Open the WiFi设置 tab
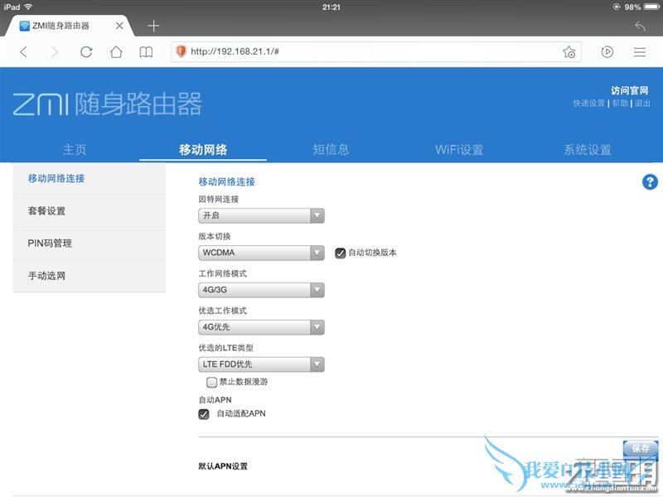 [459, 150]
